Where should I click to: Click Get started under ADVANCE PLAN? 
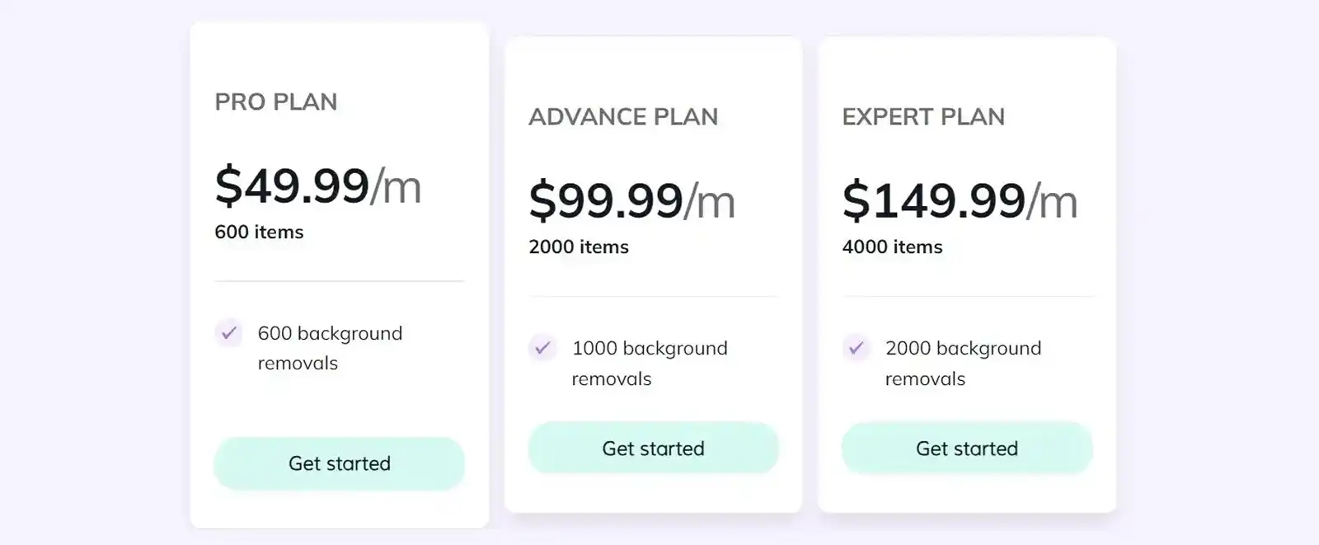[653, 448]
